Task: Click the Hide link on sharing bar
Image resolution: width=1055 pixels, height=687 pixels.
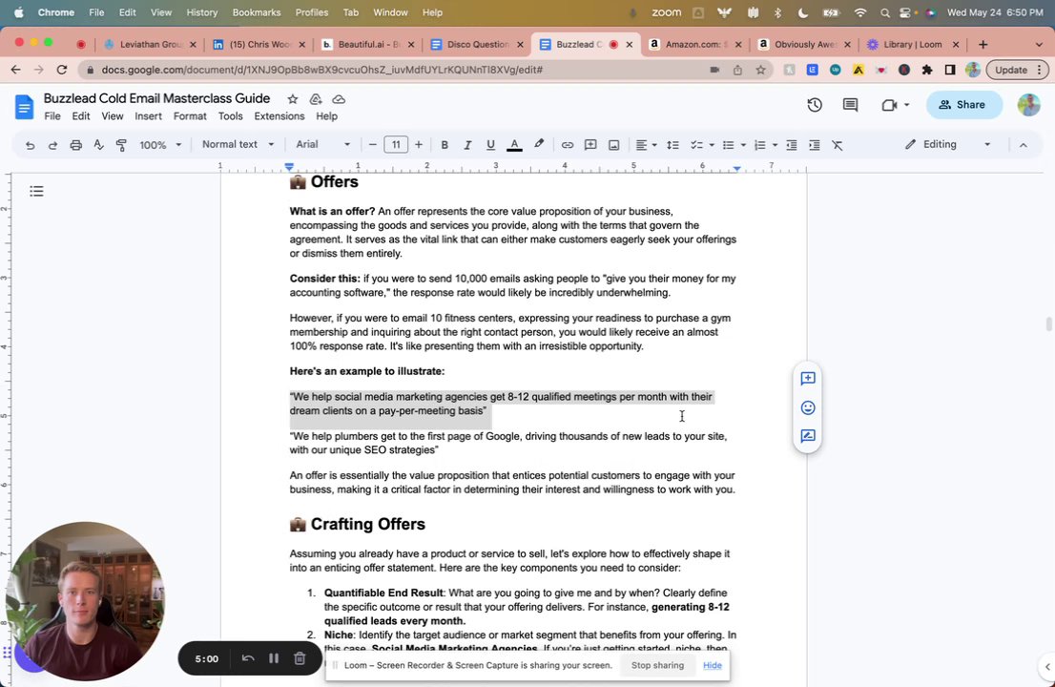Action: [x=712, y=665]
